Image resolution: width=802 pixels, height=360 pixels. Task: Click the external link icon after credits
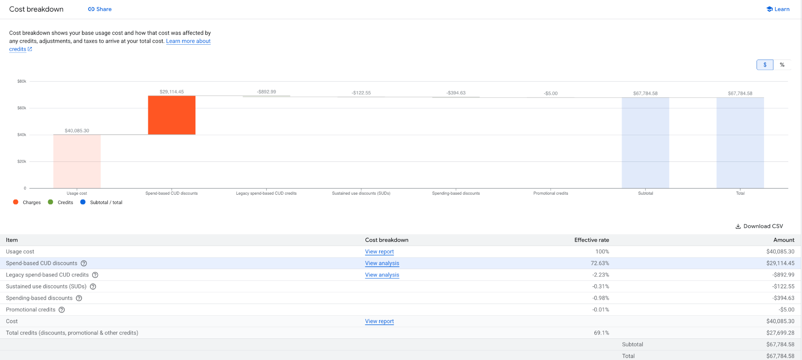tap(30, 49)
